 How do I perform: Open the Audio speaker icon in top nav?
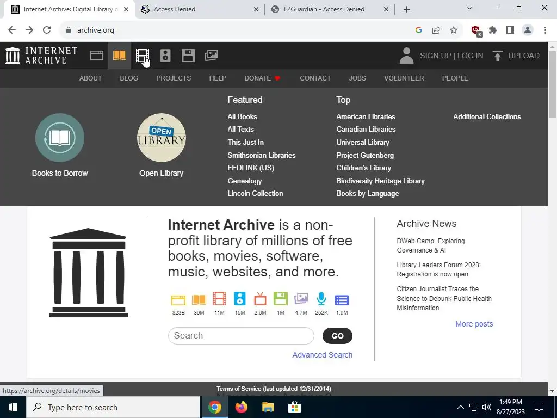165,56
